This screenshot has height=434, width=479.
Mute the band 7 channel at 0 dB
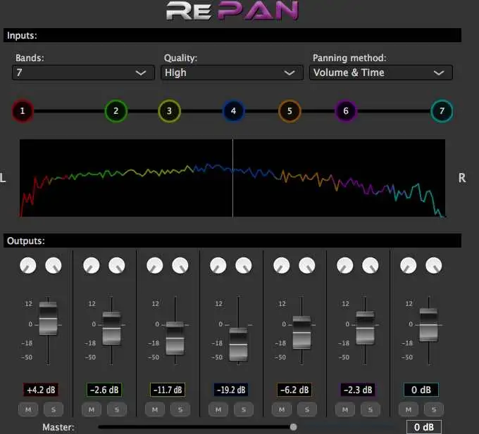coord(409,409)
